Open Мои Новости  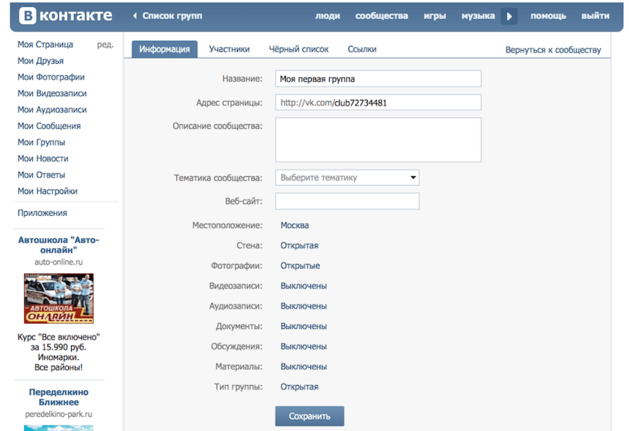tap(43, 159)
